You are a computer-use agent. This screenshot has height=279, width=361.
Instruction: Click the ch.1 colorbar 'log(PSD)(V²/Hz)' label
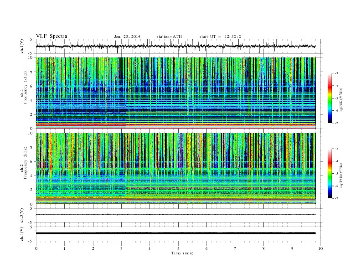(341, 100)
